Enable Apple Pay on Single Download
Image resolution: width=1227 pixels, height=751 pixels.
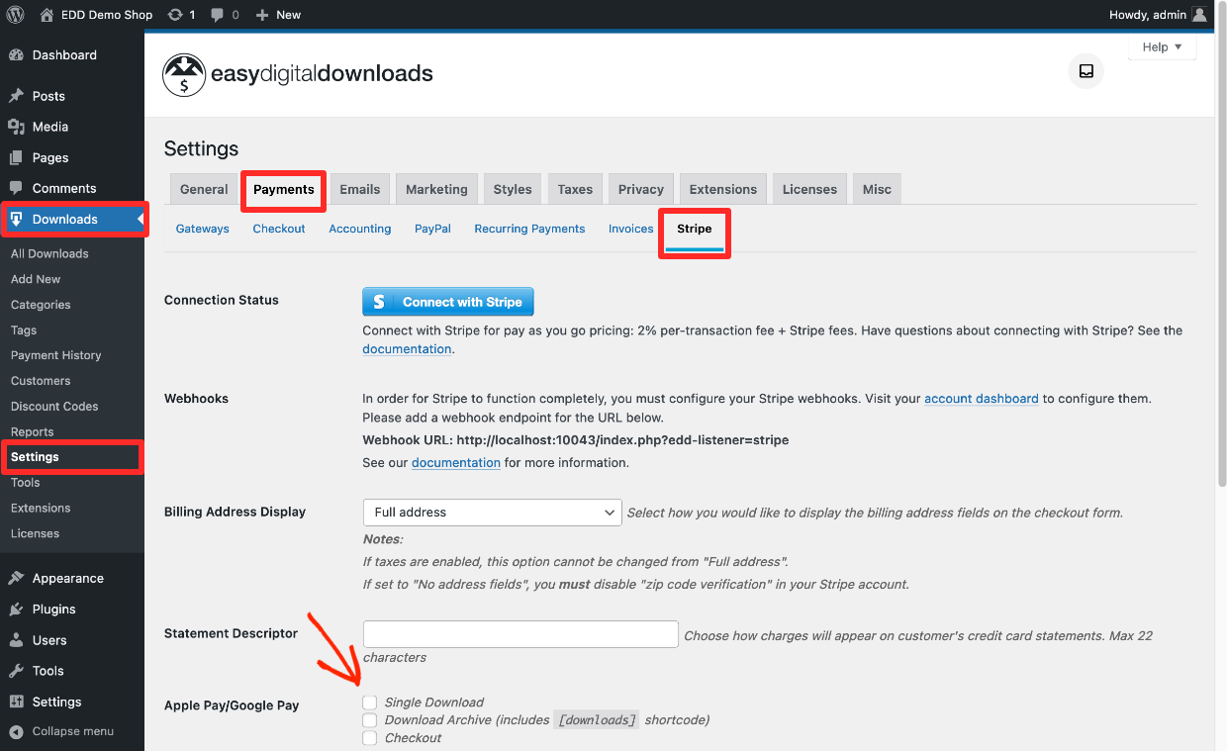pos(370,703)
